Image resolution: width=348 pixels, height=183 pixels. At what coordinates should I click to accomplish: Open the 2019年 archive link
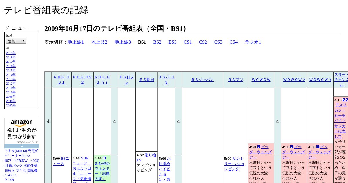click(x=11, y=53)
